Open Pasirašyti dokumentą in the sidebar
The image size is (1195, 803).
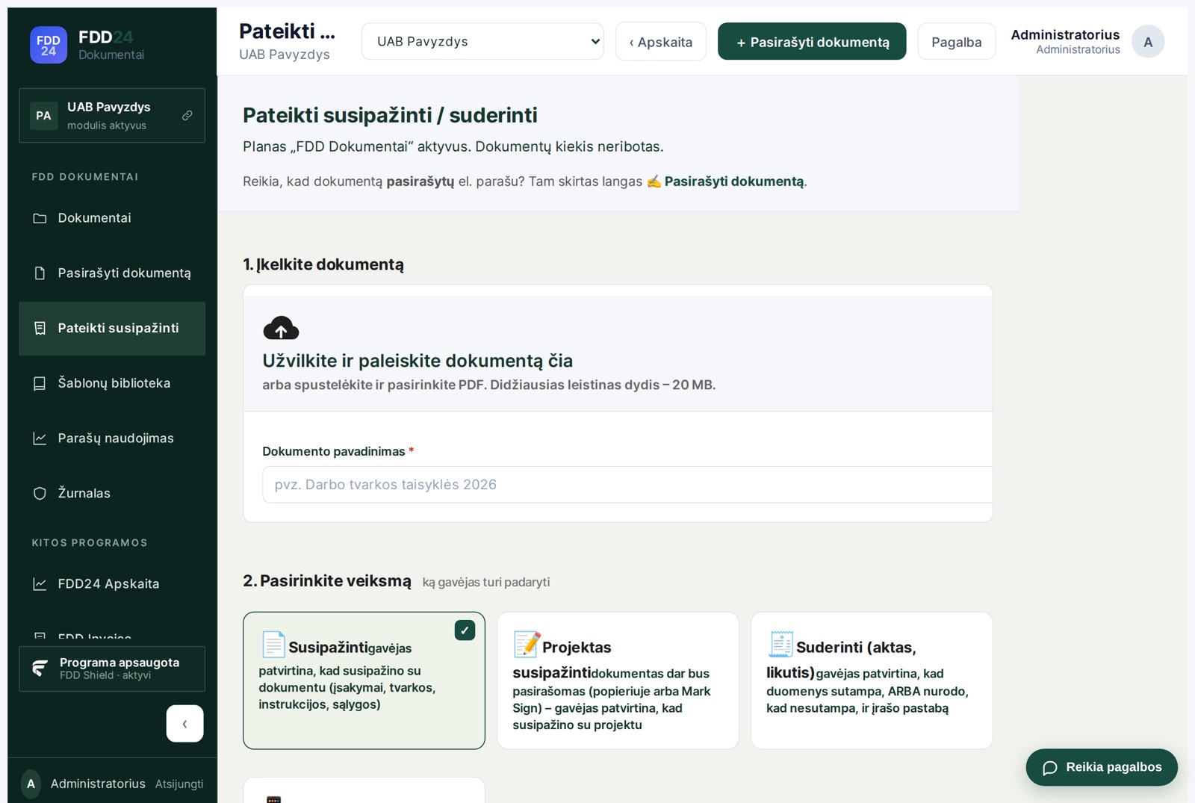[112, 273]
